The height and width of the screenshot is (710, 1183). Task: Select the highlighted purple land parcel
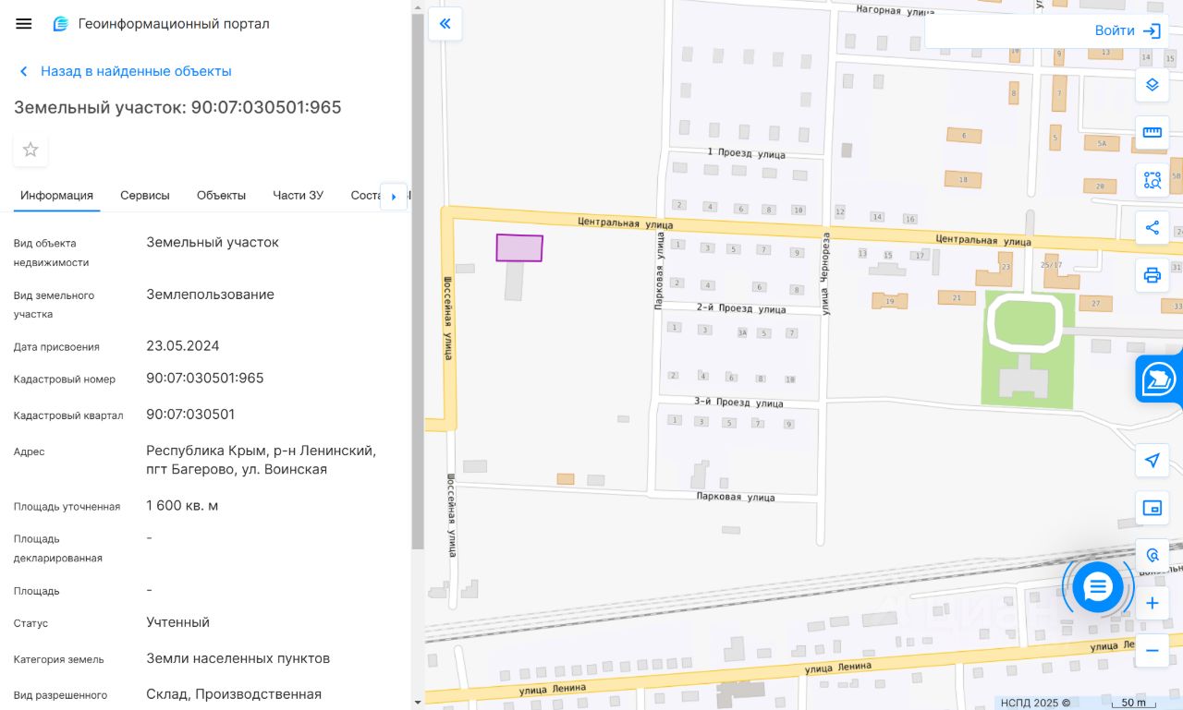point(519,248)
